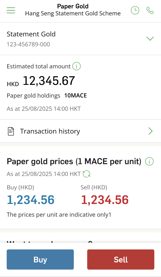Open the hamburger navigation menu
This screenshot has width=161, height=277.
click(x=11, y=10)
